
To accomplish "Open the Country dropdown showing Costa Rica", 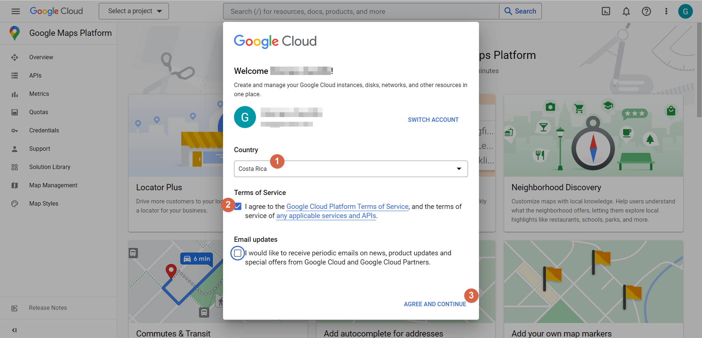I will click(351, 169).
